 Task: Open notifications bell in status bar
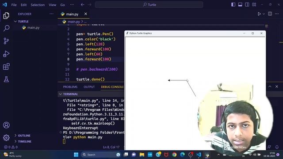277,147
